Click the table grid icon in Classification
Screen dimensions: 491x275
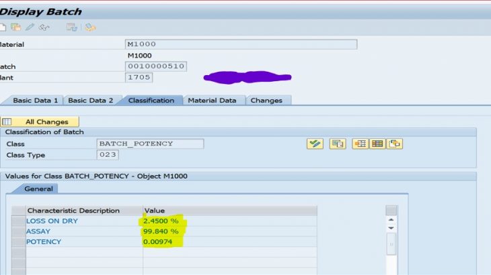coord(377,144)
